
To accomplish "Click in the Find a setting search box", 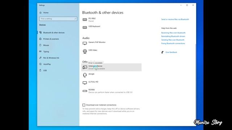I will pyautogui.click(x=58, y=19).
